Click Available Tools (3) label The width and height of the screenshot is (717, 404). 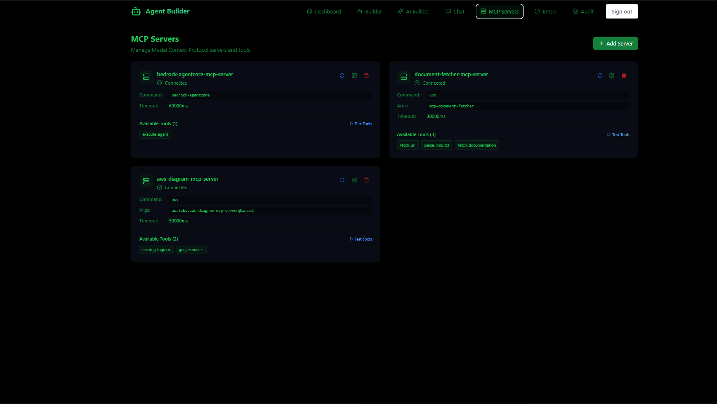tap(416, 135)
